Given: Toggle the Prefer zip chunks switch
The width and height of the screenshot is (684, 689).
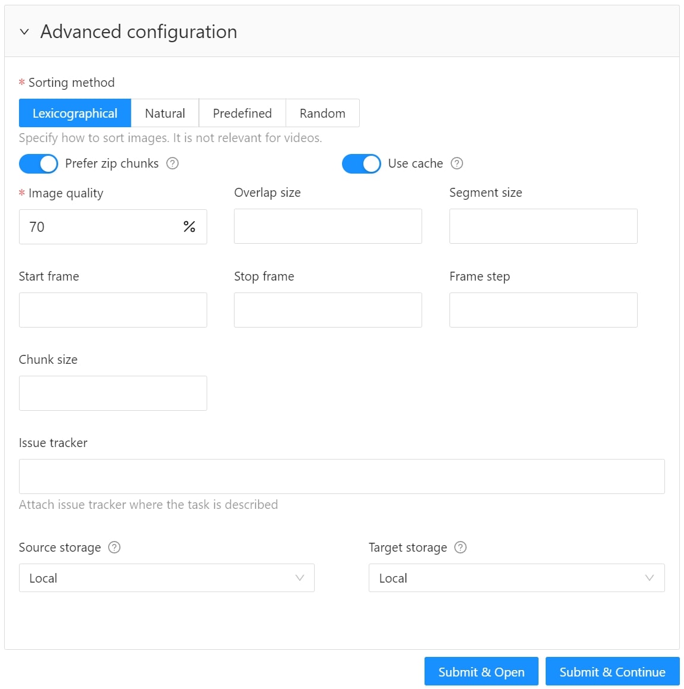Looking at the screenshot, I should coord(39,163).
